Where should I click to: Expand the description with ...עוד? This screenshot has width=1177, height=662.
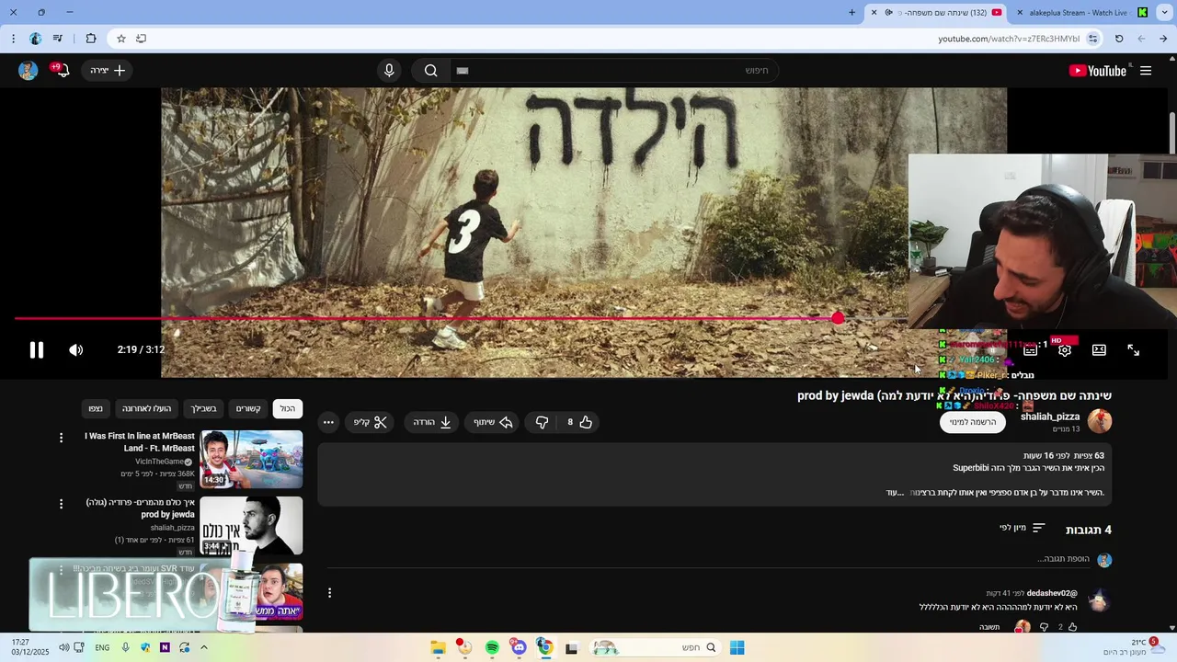click(897, 493)
